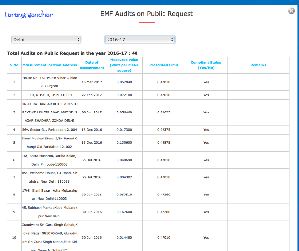Click the S.No column header
The image size is (299, 251).
tap(14, 65)
